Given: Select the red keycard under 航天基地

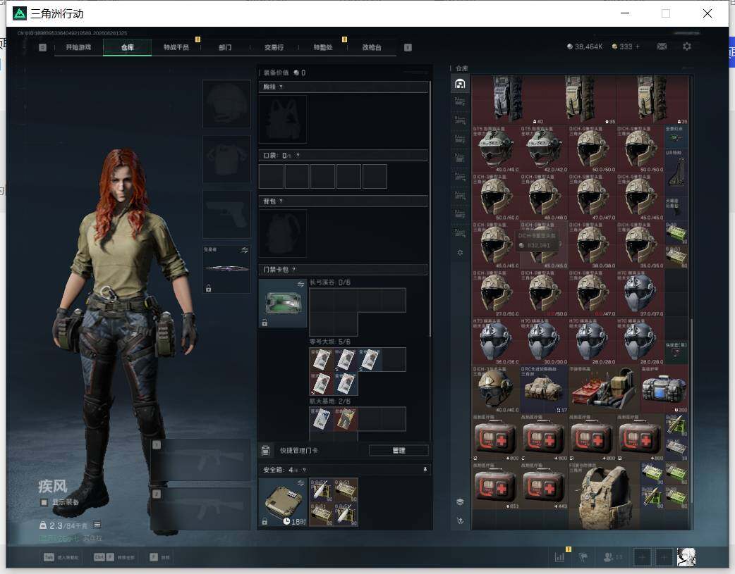Looking at the screenshot, I should coord(346,419).
